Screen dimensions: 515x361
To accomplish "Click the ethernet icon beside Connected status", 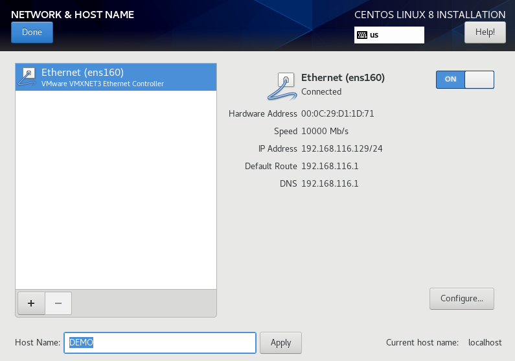I will pos(282,86).
